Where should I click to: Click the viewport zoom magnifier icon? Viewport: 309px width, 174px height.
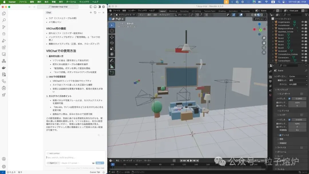264,38
